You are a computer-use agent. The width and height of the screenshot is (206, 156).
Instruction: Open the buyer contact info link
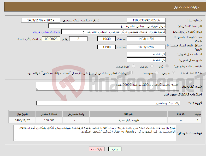46,32
